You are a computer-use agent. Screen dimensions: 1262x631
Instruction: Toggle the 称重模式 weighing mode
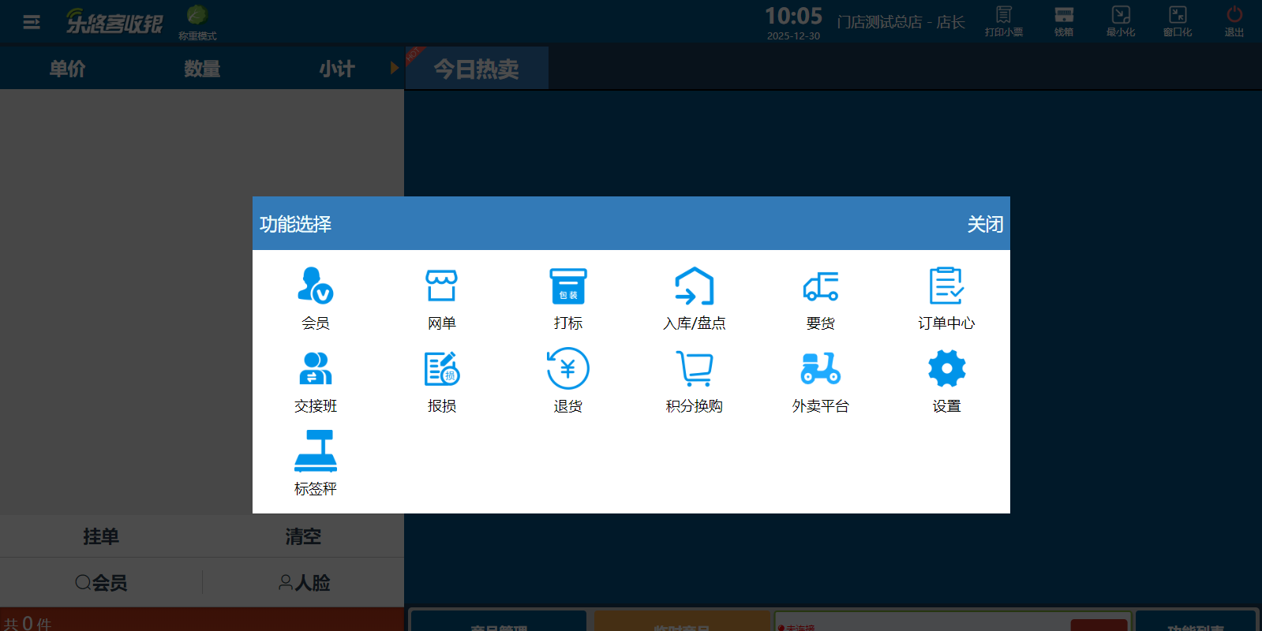click(197, 21)
